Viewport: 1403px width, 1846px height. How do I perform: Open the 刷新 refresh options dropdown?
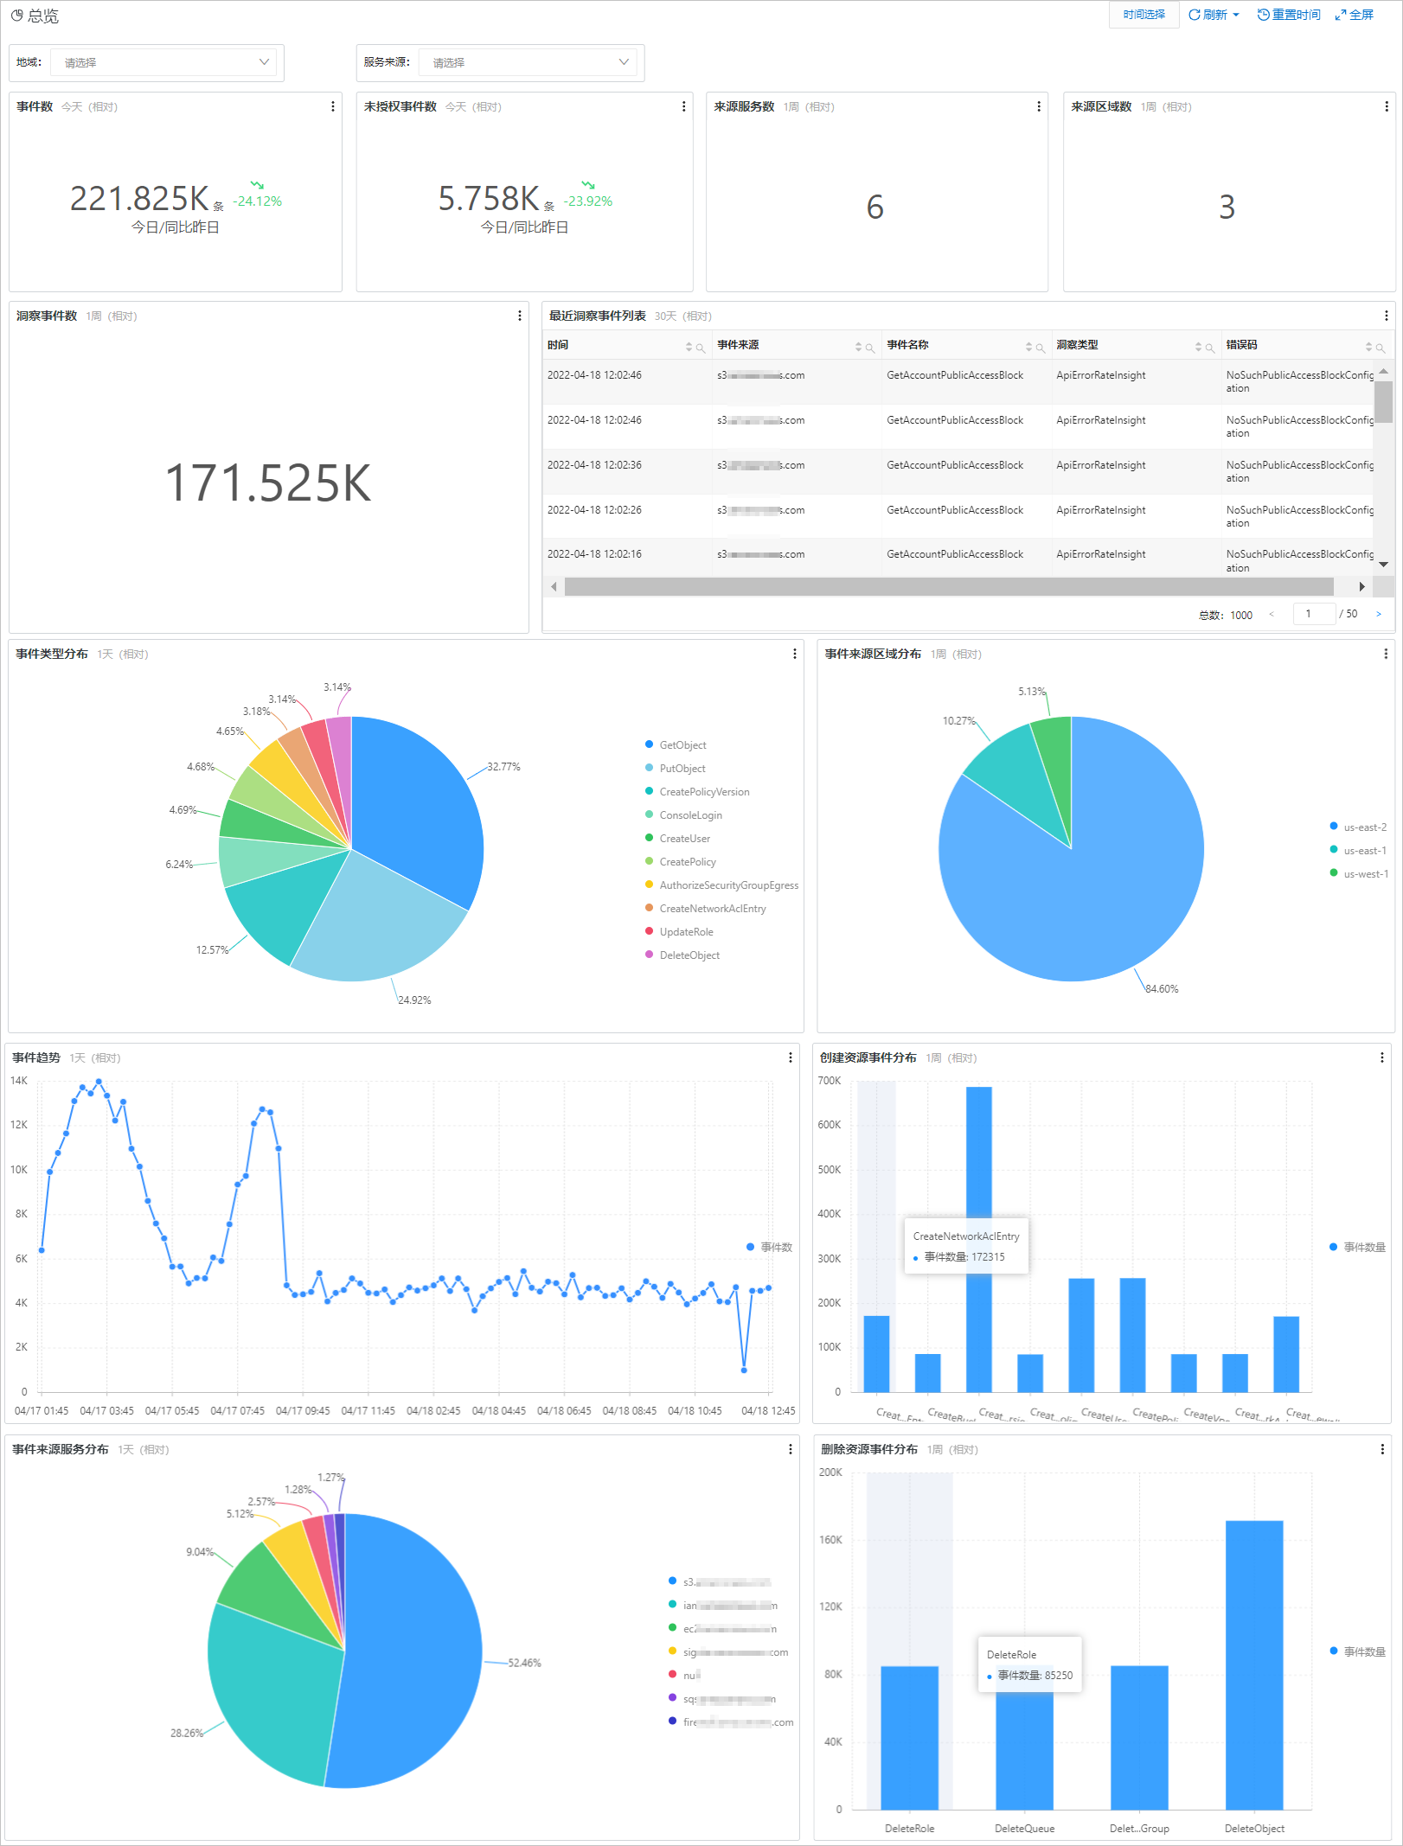point(1214,15)
